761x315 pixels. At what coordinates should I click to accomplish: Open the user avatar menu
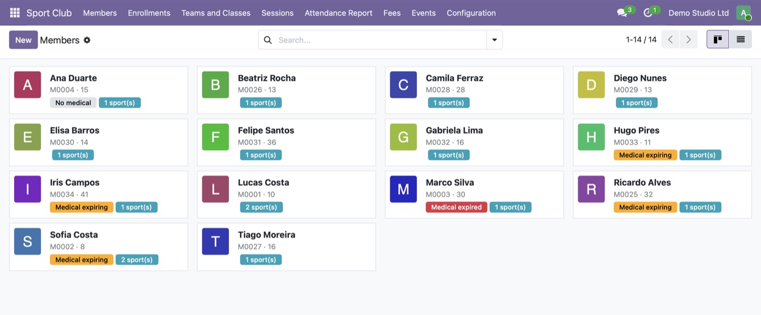point(744,13)
